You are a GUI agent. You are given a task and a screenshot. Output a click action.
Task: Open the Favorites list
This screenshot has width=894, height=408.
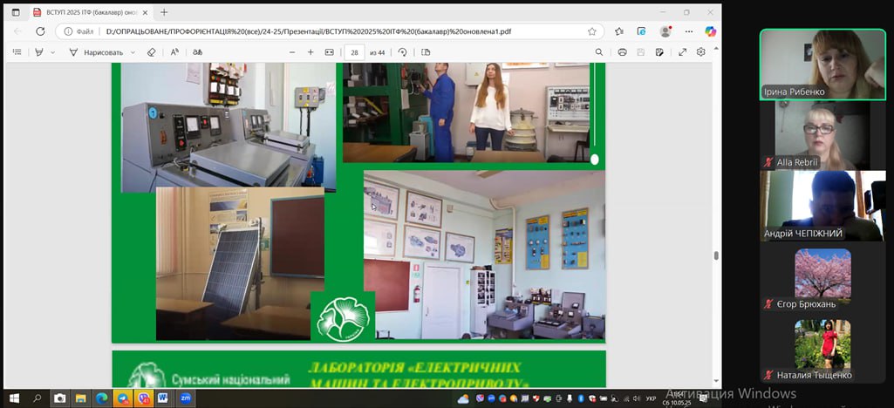click(x=619, y=31)
